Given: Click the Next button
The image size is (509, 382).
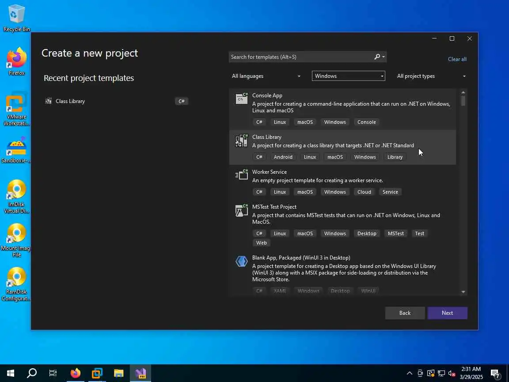Looking at the screenshot, I should pyautogui.click(x=447, y=313).
